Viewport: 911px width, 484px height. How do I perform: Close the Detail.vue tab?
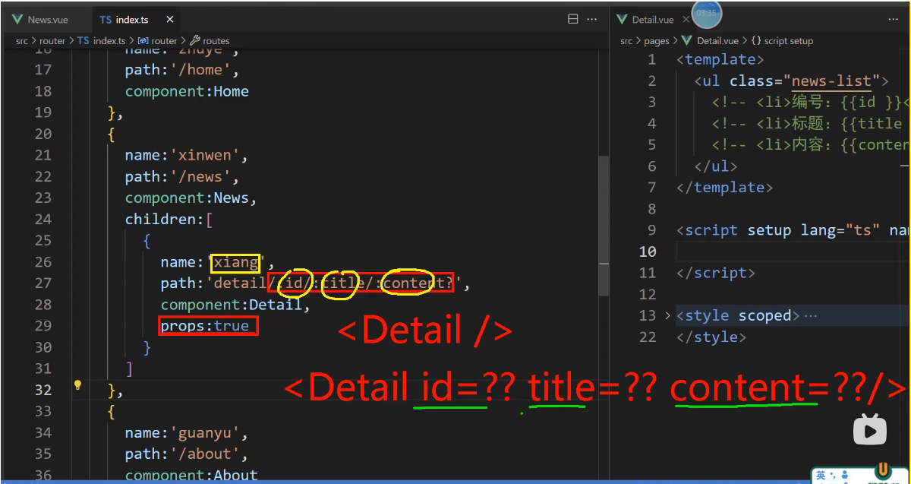686,20
